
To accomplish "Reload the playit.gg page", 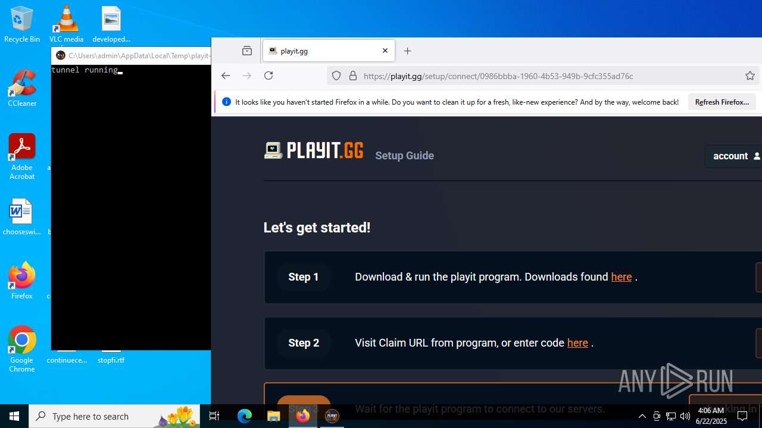I will 268,75.
